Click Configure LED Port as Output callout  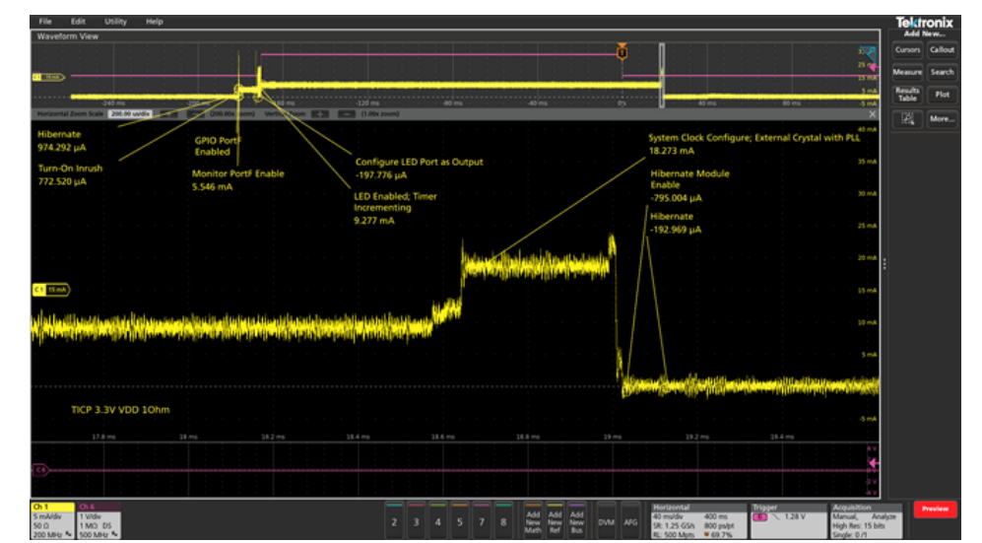419,169
